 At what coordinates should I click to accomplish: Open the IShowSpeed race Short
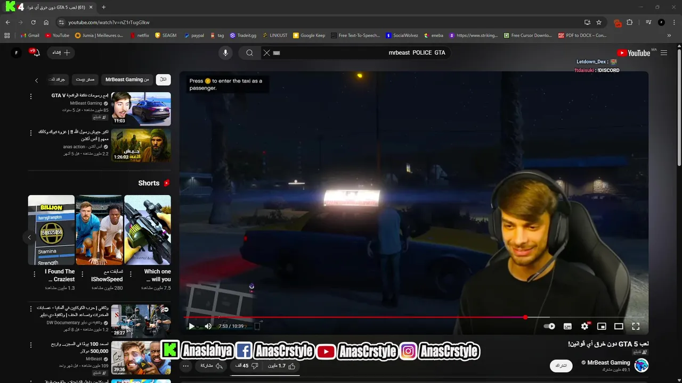(x=100, y=230)
